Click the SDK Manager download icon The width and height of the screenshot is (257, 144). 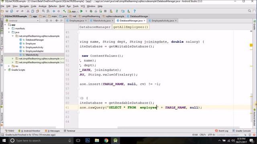pos(128,11)
